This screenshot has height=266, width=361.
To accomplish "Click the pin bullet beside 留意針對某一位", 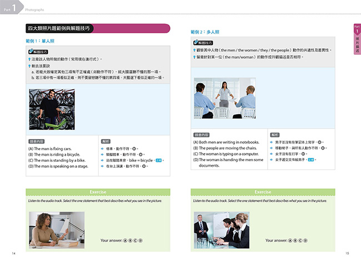I will [194, 57].
